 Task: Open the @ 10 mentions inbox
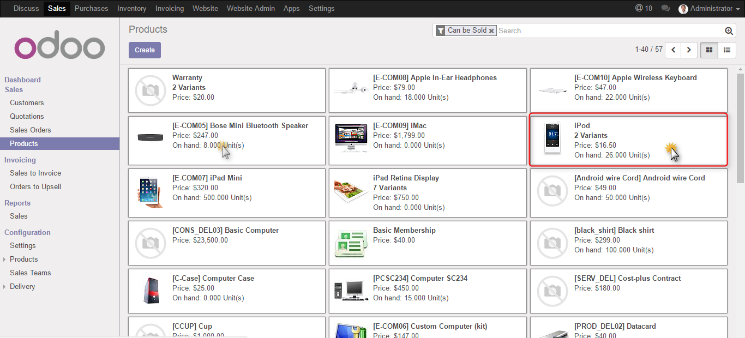(644, 9)
